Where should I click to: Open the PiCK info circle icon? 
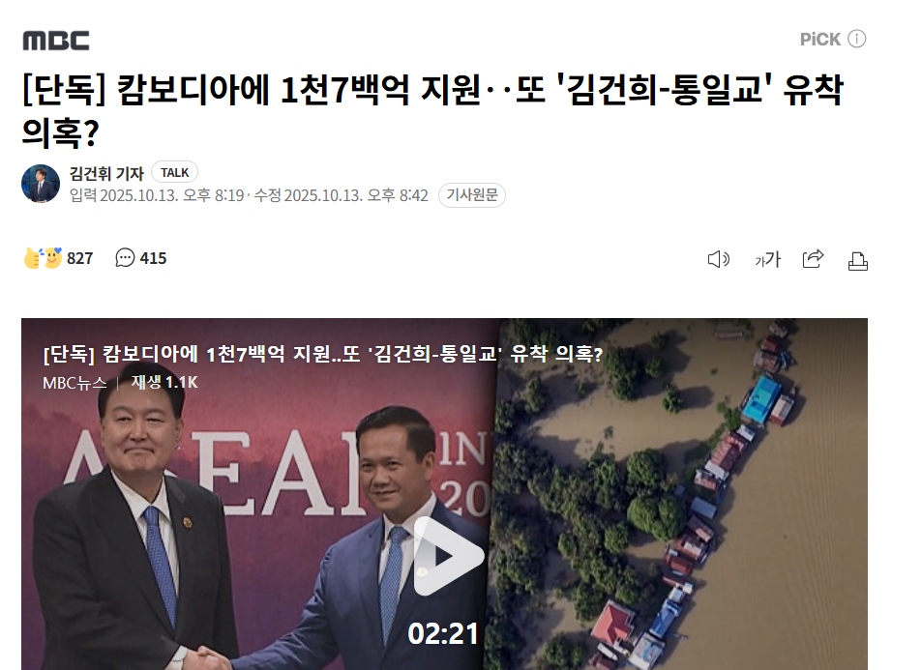(857, 39)
